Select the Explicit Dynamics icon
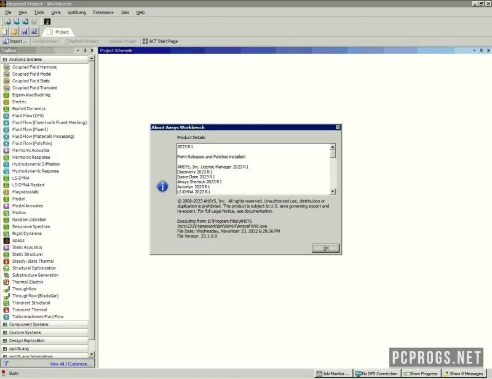The image size is (492, 379). pyautogui.click(x=6, y=109)
